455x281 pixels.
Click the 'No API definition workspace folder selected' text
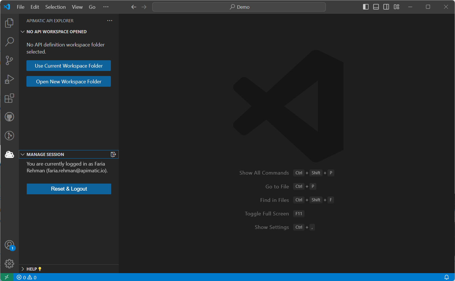click(66, 48)
